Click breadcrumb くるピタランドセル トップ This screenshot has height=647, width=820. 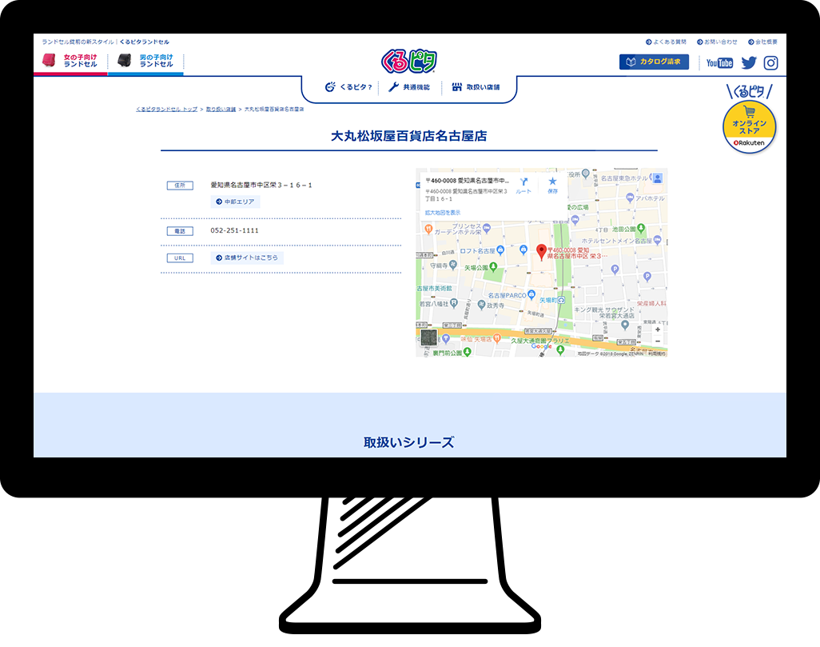pos(167,110)
